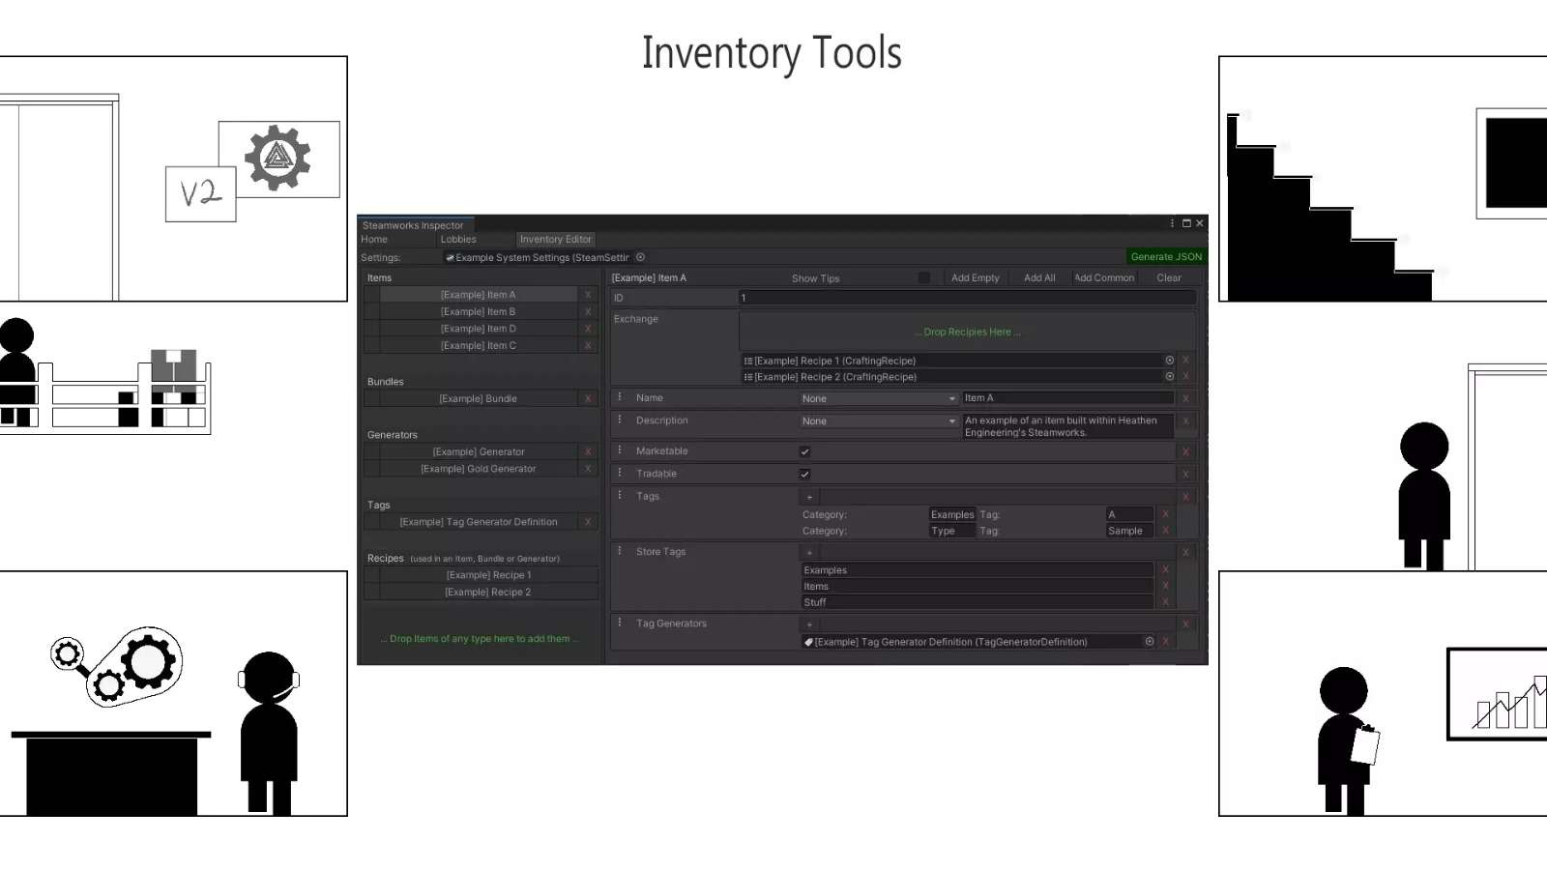Click the Drop Recipies Here area
The width and height of the screenshot is (1547, 870).
coord(967,332)
